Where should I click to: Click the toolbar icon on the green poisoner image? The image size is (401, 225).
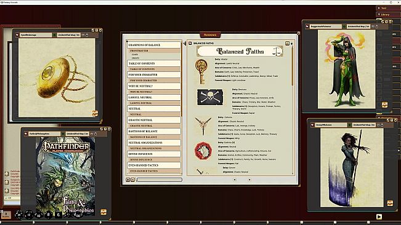tap(384, 105)
